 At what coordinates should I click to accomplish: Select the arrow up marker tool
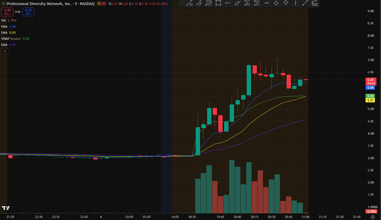tap(276, 3)
